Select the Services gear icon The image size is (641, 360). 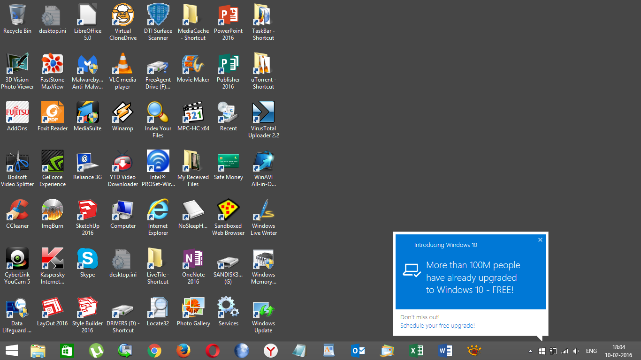pos(229,307)
